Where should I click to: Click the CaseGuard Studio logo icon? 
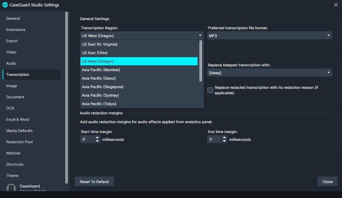click(x=5, y=5)
